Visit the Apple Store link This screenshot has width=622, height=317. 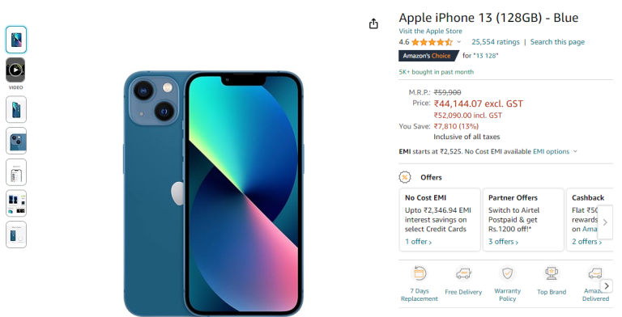pos(430,31)
